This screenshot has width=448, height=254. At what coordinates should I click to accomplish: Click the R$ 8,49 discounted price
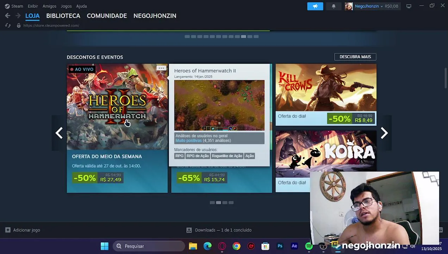point(363,120)
